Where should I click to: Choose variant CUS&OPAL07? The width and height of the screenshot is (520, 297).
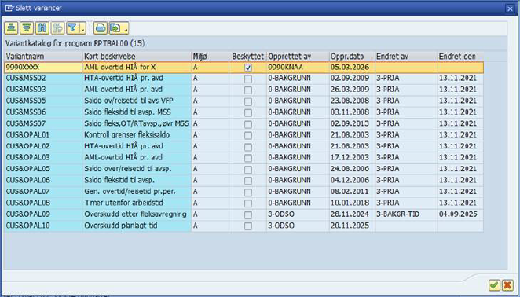[x=43, y=192]
